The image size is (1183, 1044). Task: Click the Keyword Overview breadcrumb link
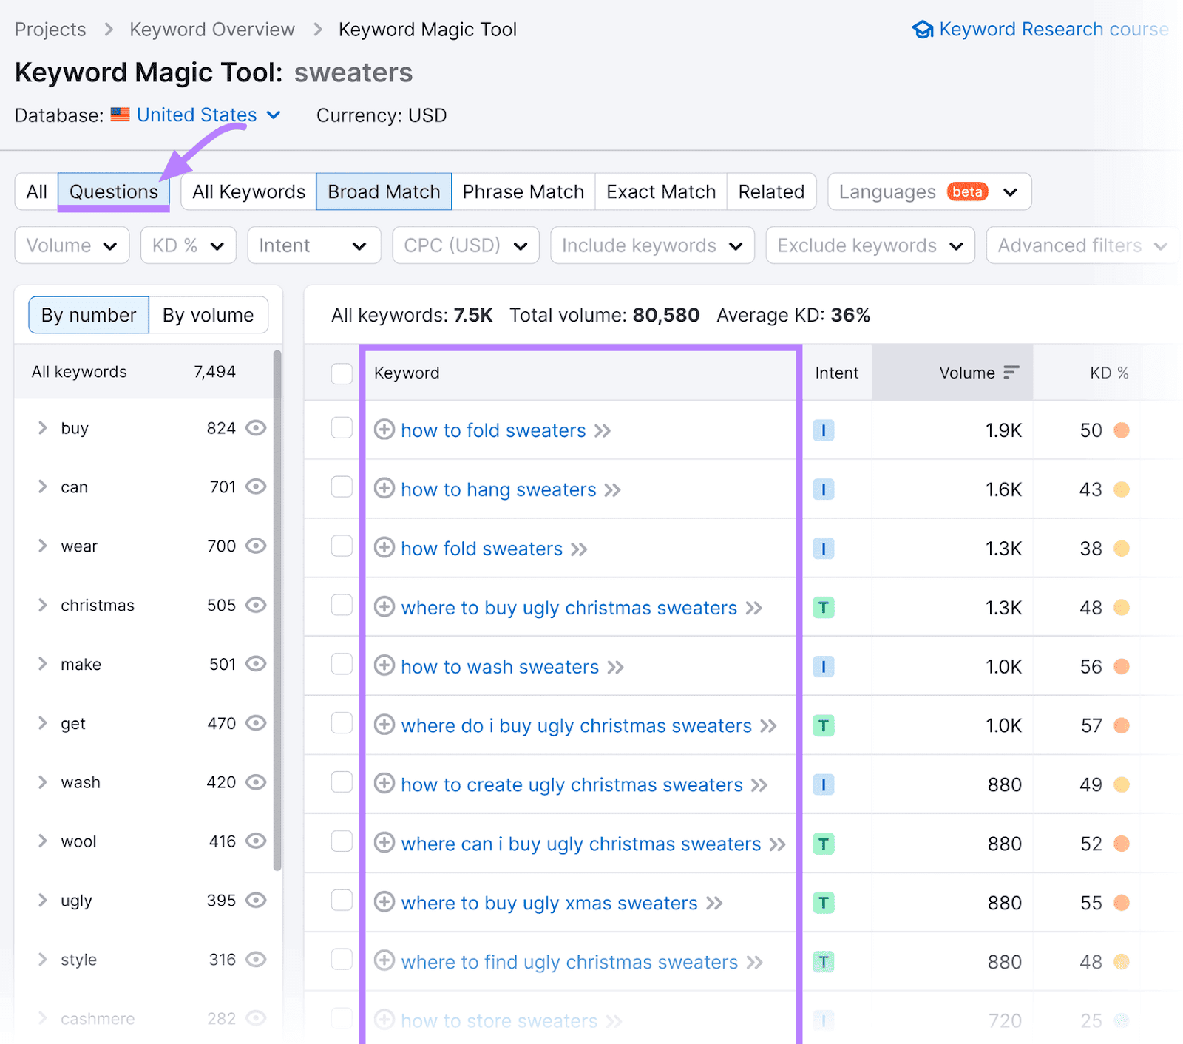212,29
